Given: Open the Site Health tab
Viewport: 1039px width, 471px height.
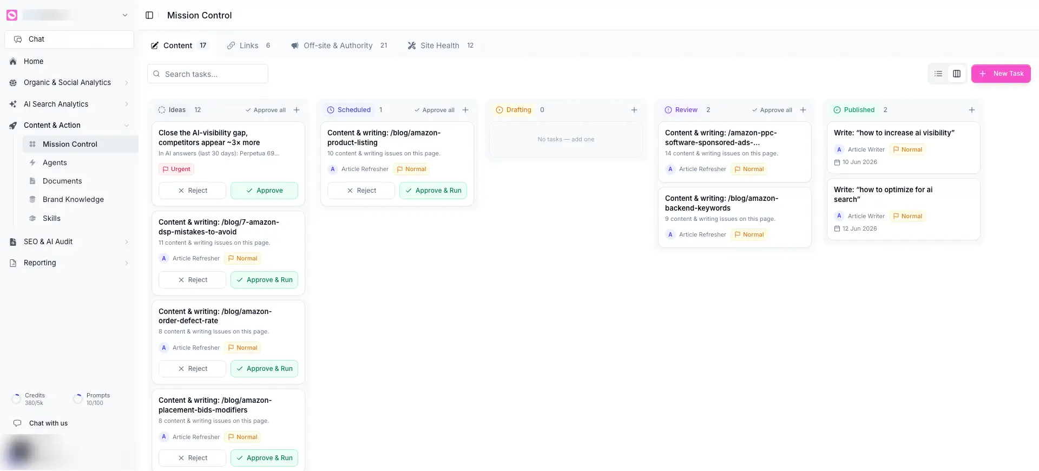Looking at the screenshot, I should coord(440,45).
